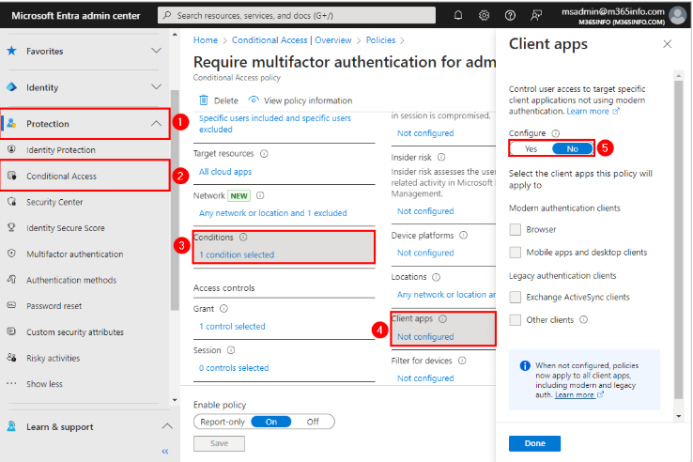
Task: Click the help question mark icon
Action: point(510,15)
